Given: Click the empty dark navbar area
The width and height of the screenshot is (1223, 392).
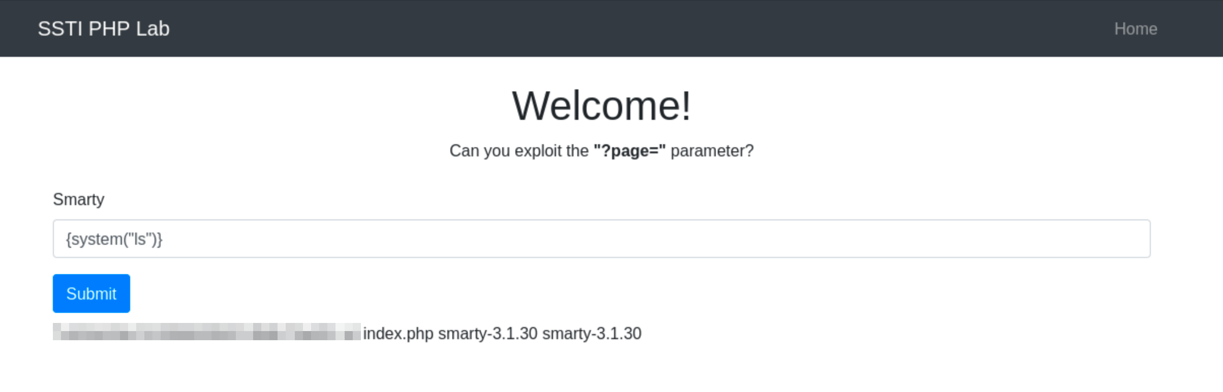Looking at the screenshot, I should pyautogui.click(x=610, y=29).
